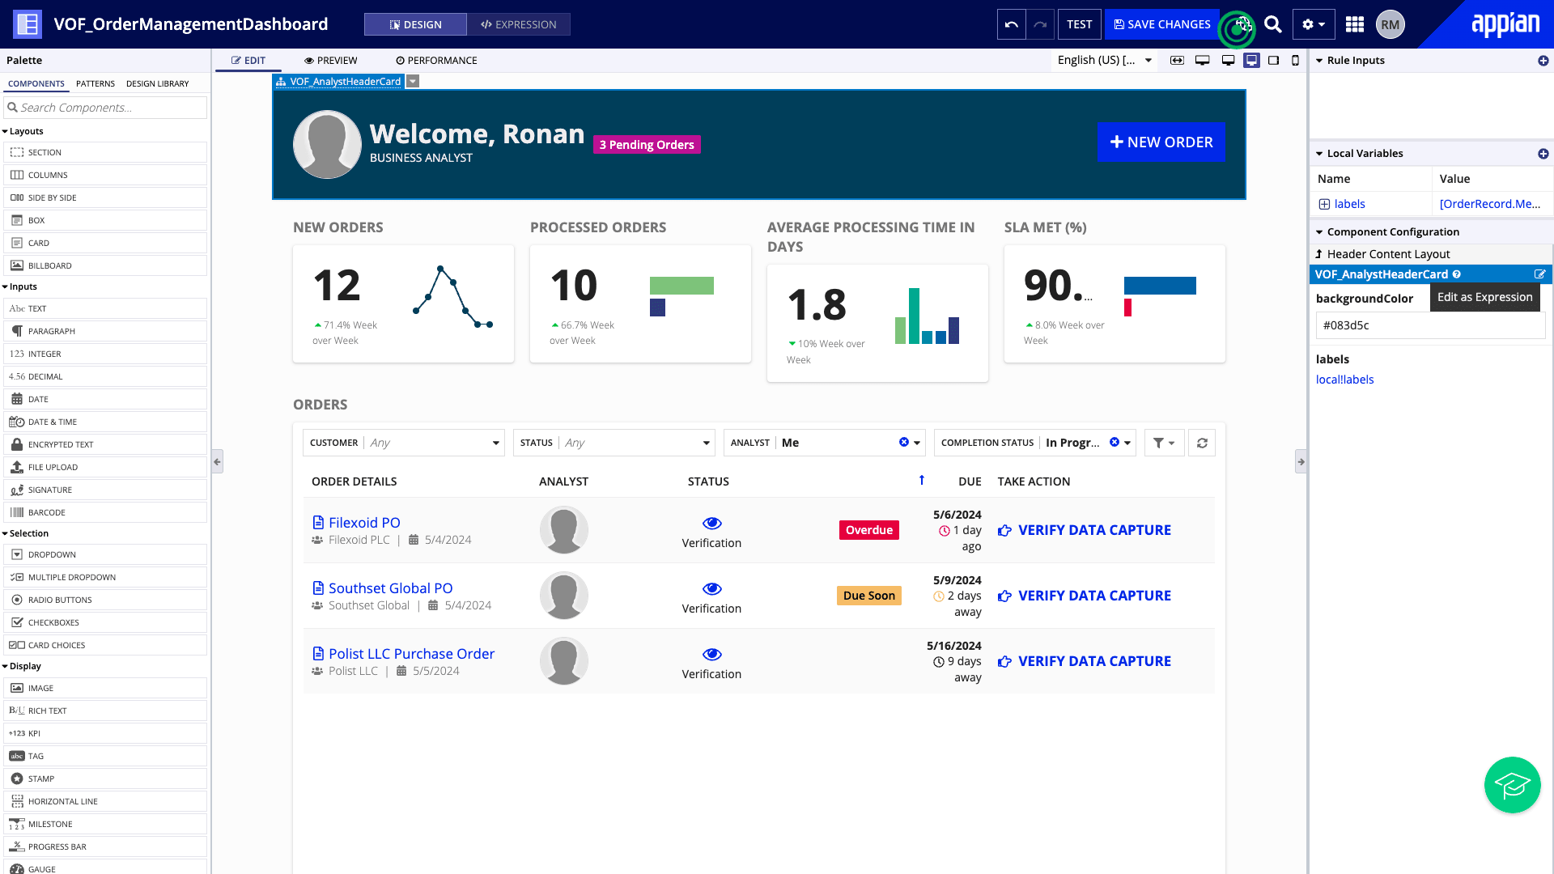The width and height of the screenshot is (1554, 874).
Task: Click the Billboard layout component
Action: click(105, 265)
